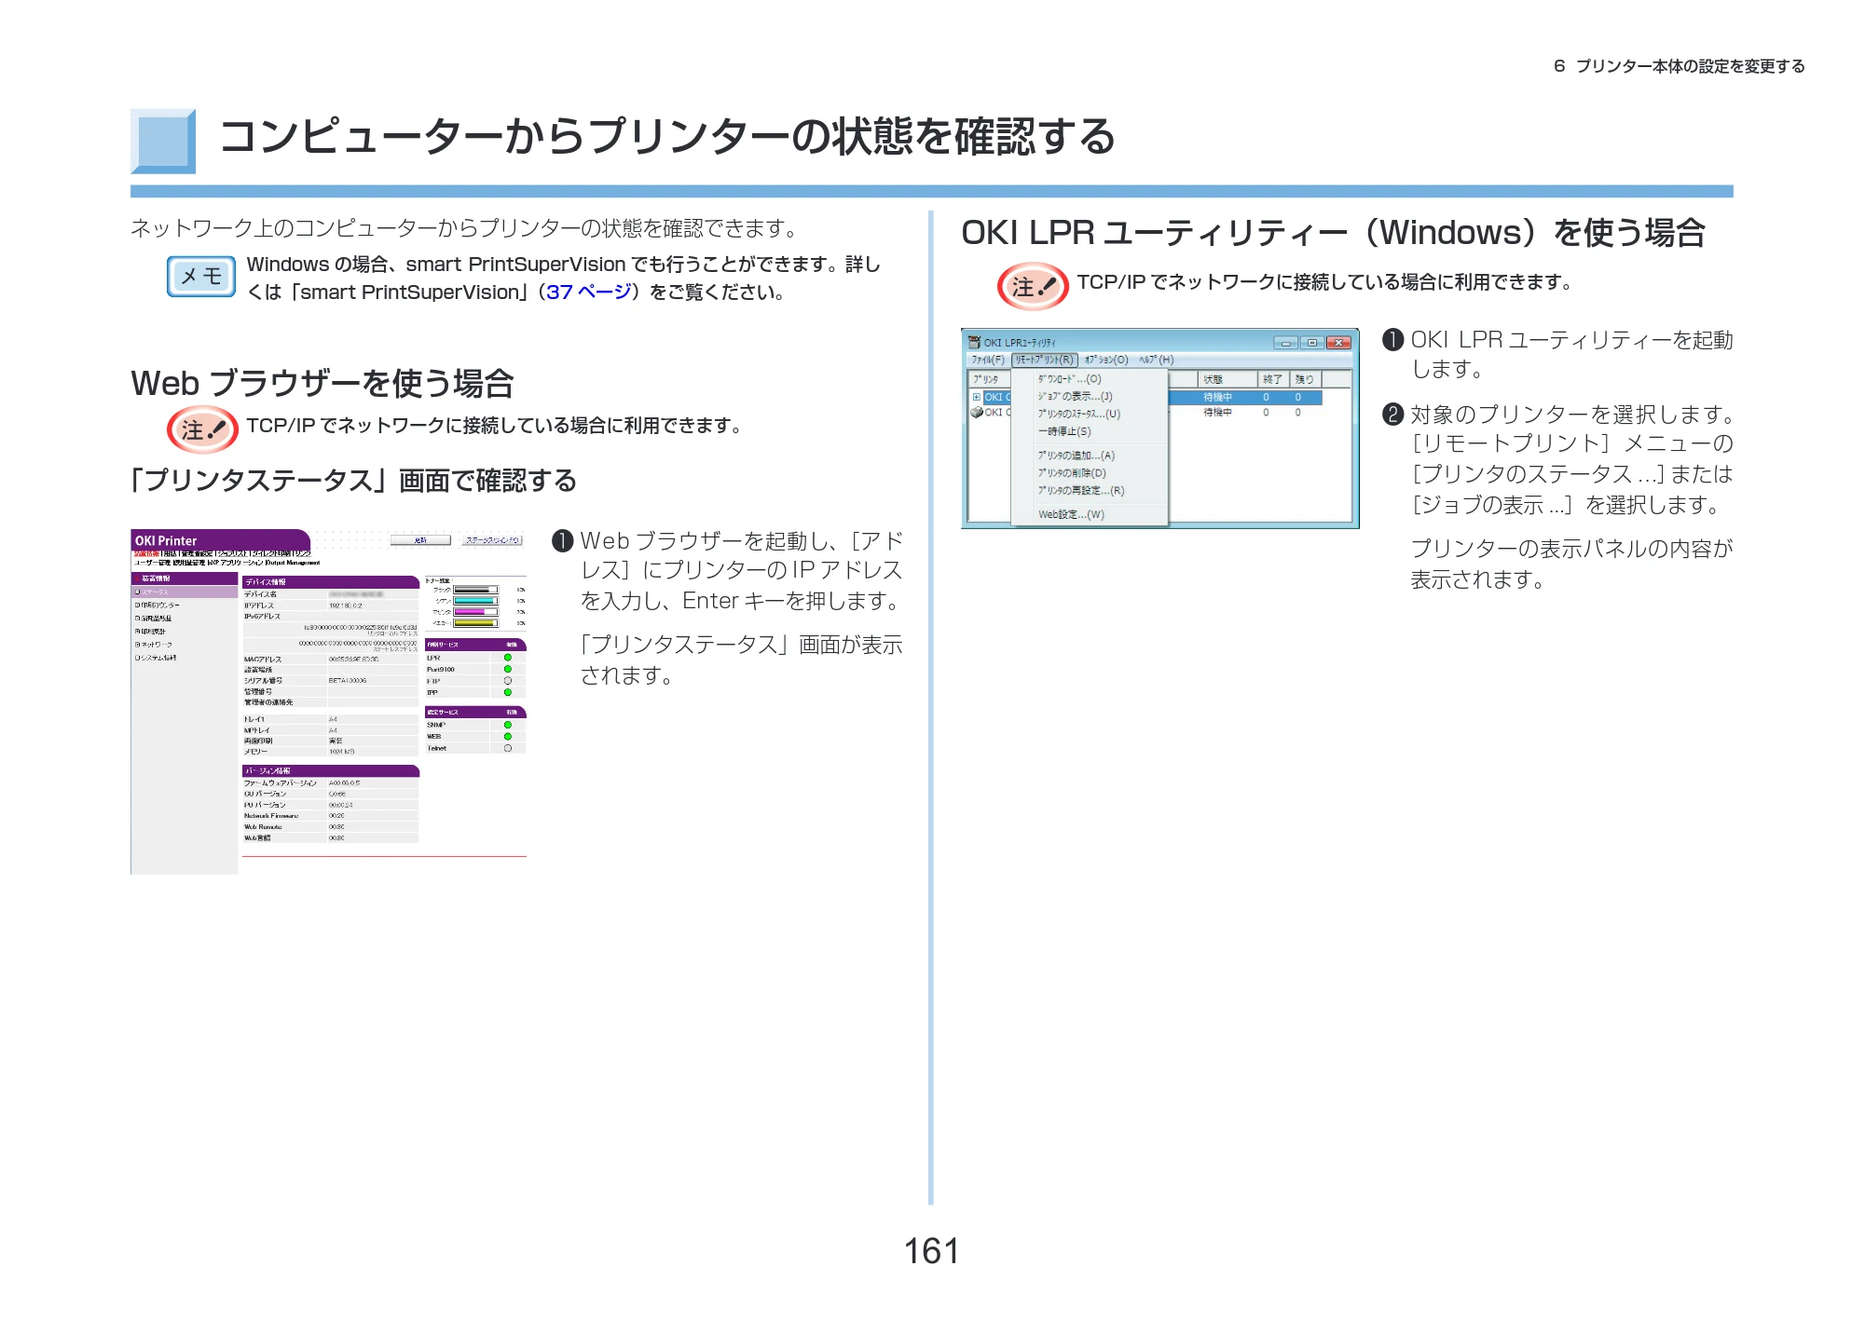Click the 残り column header

(1305, 379)
